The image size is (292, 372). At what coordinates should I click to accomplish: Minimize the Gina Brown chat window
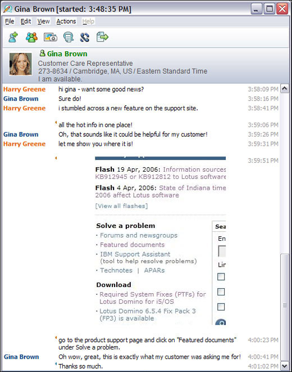click(257, 9)
